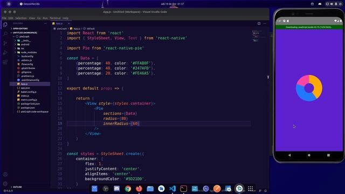Open the Accounts icon in activity bar
This screenshot has height=194, width=345.
pyautogui.click(x=5, y=175)
